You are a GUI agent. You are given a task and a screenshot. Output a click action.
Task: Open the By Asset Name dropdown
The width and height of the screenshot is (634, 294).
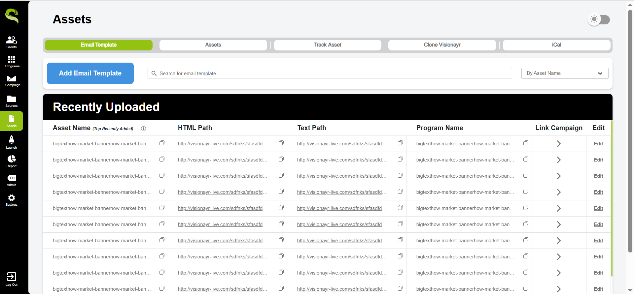click(565, 73)
